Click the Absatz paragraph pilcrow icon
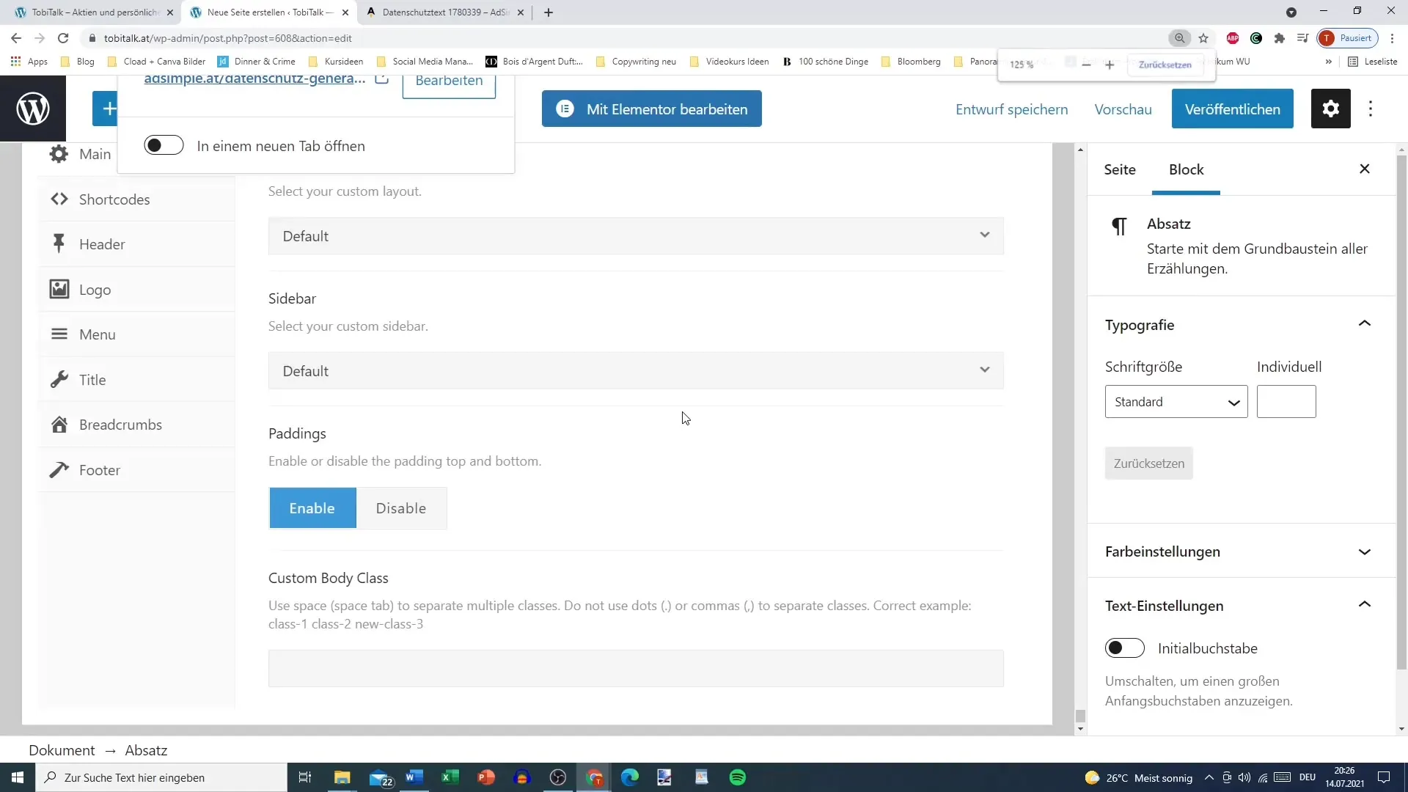 [x=1119, y=226]
